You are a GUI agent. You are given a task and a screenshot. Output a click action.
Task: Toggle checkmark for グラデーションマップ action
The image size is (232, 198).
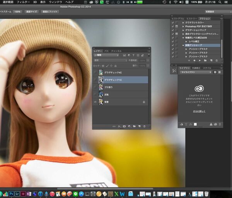point(173,30)
